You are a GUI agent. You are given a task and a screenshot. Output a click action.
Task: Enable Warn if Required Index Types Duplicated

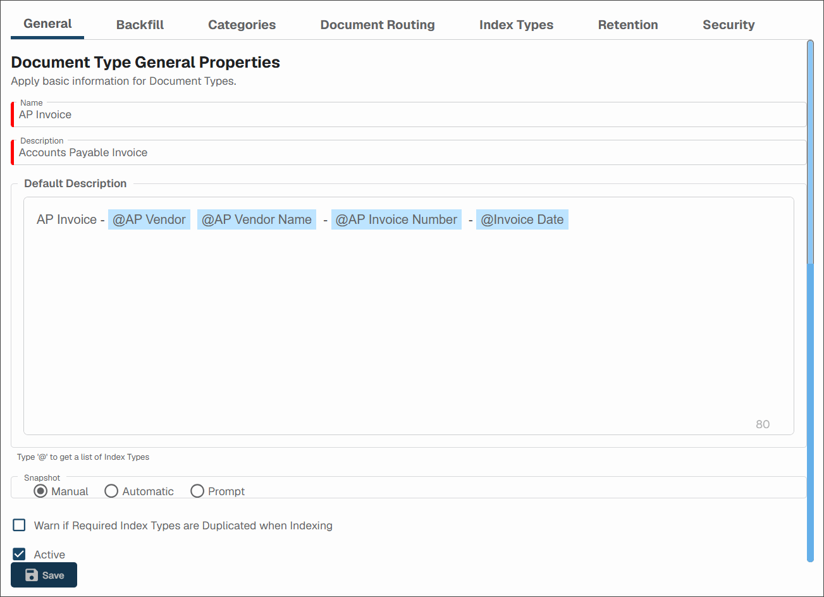[20, 525]
